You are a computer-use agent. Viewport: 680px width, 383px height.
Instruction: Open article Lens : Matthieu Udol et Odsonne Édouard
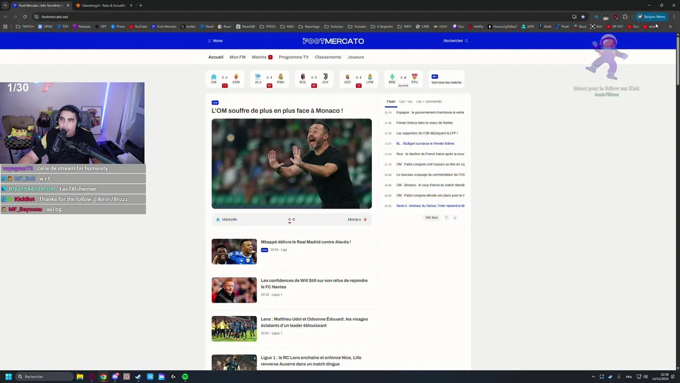314,322
